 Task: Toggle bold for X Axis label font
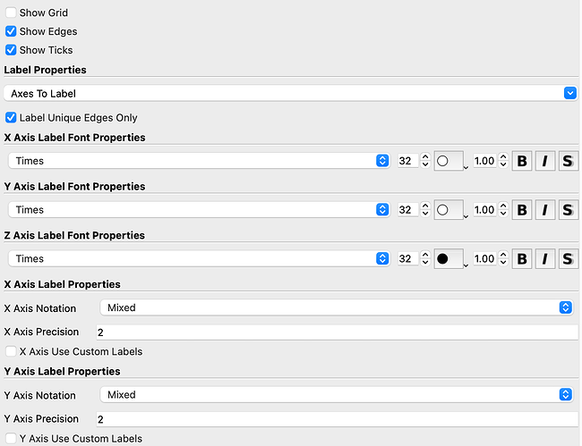click(x=523, y=161)
